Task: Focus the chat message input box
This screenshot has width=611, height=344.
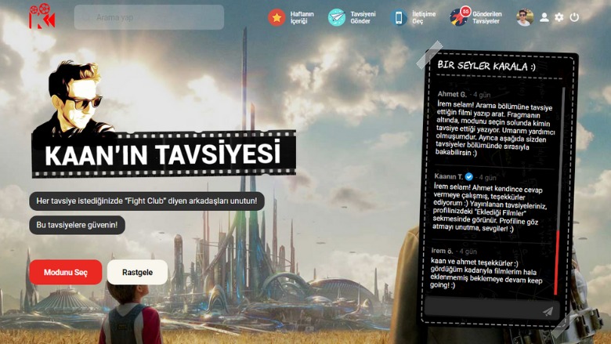Action: 491,309
